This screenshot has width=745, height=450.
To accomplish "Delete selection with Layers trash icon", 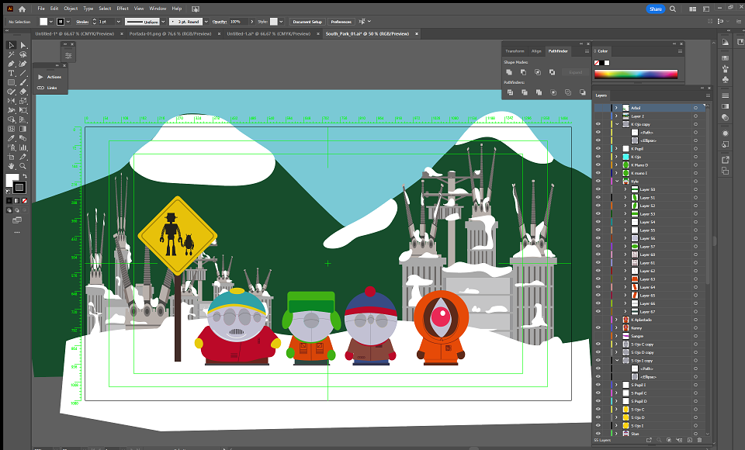I will (x=699, y=441).
